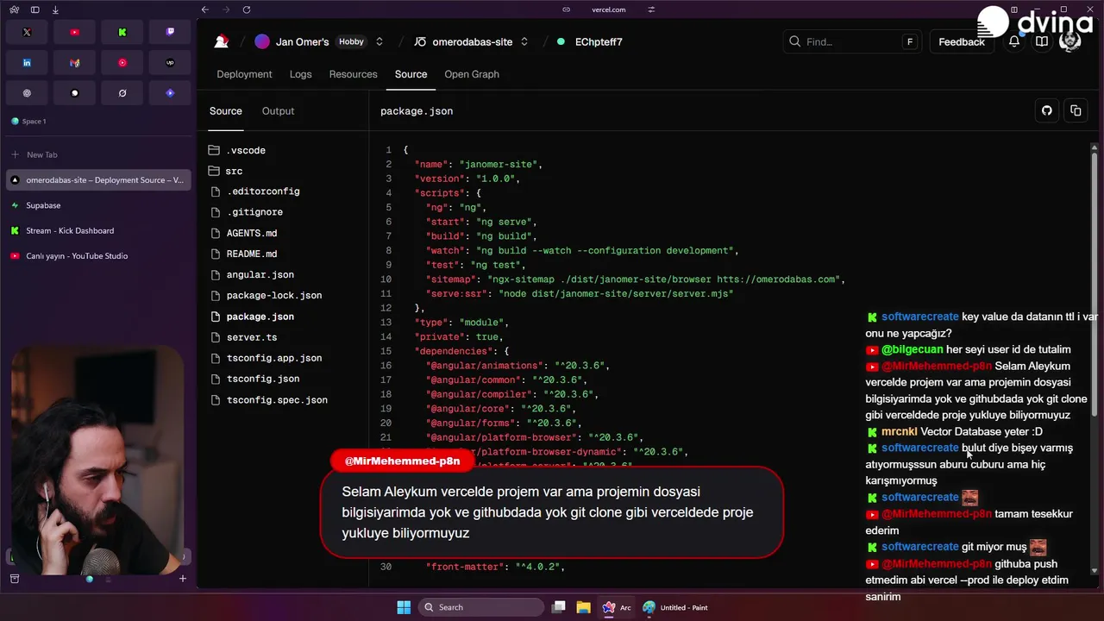This screenshot has height=621, width=1104.
Task: Open team switcher next to Jan Omer's
Action: (x=379, y=41)
